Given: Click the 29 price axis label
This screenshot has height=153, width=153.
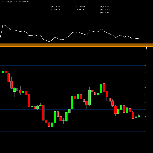Looking at the screenshot, I should point(145,102).
